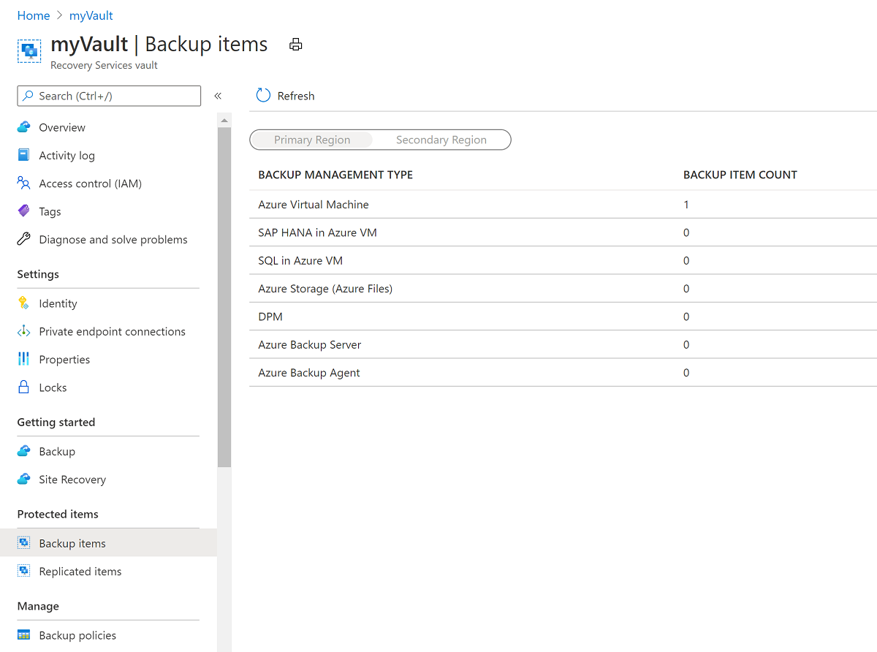
Task: Click the Azure Virtual Machine backup count 1
Action: point(686,204)
